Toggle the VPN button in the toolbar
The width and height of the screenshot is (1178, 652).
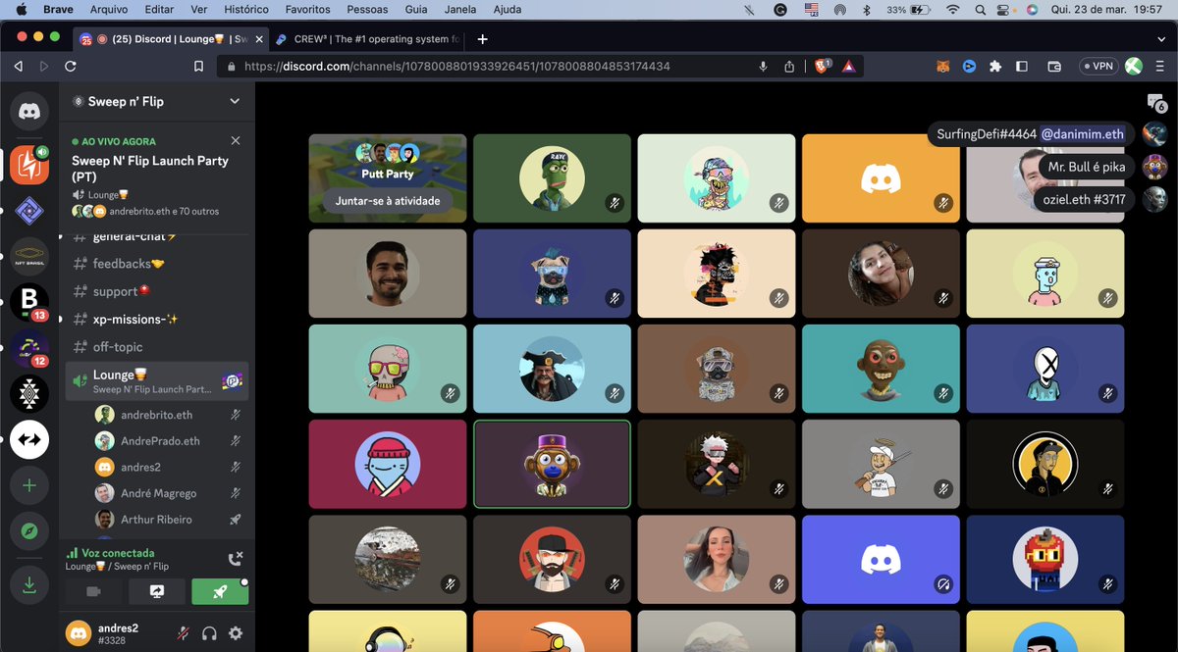point(1097,67)
